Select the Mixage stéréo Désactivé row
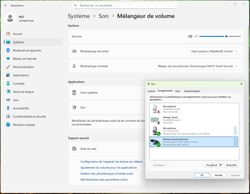The image size is (250, 194). pos(194,120)
